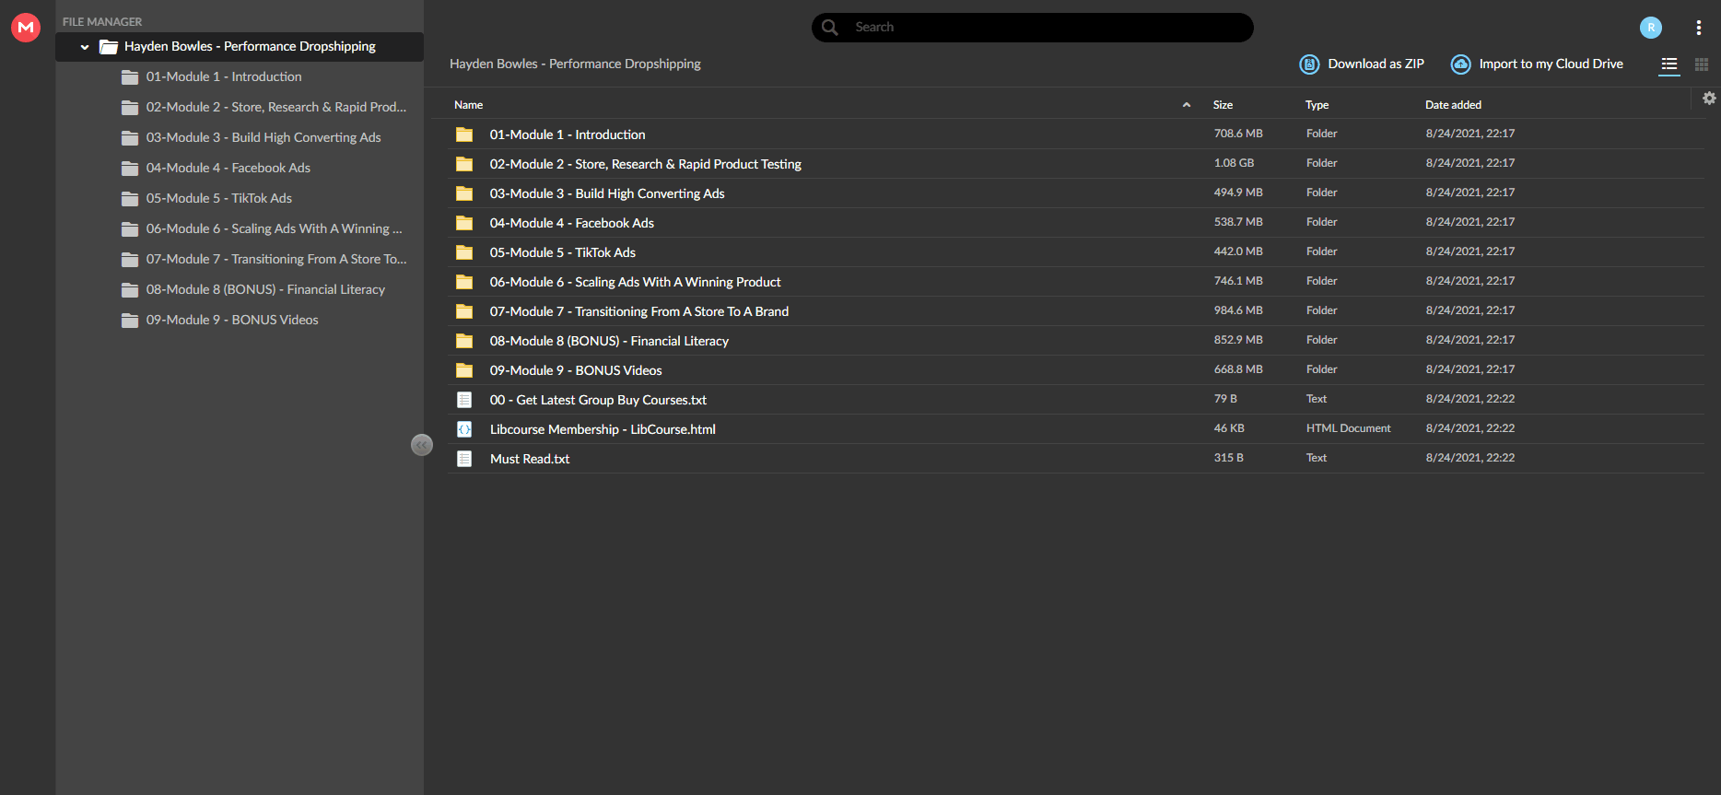Collapse the left file tree panel
The image size is (1721, 795).
coord(422,445)
